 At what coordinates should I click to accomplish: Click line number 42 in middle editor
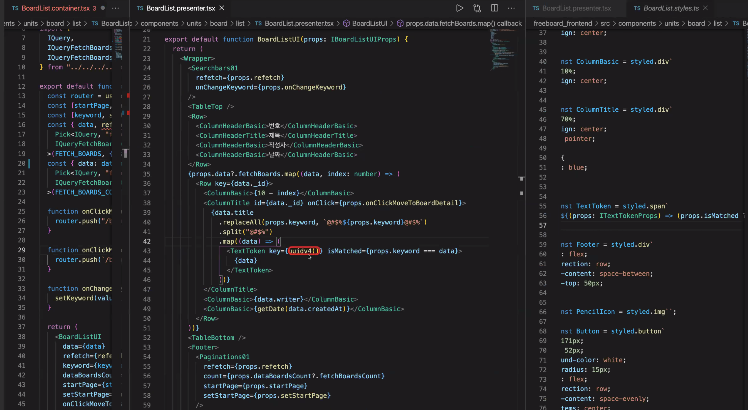(147, 241)
